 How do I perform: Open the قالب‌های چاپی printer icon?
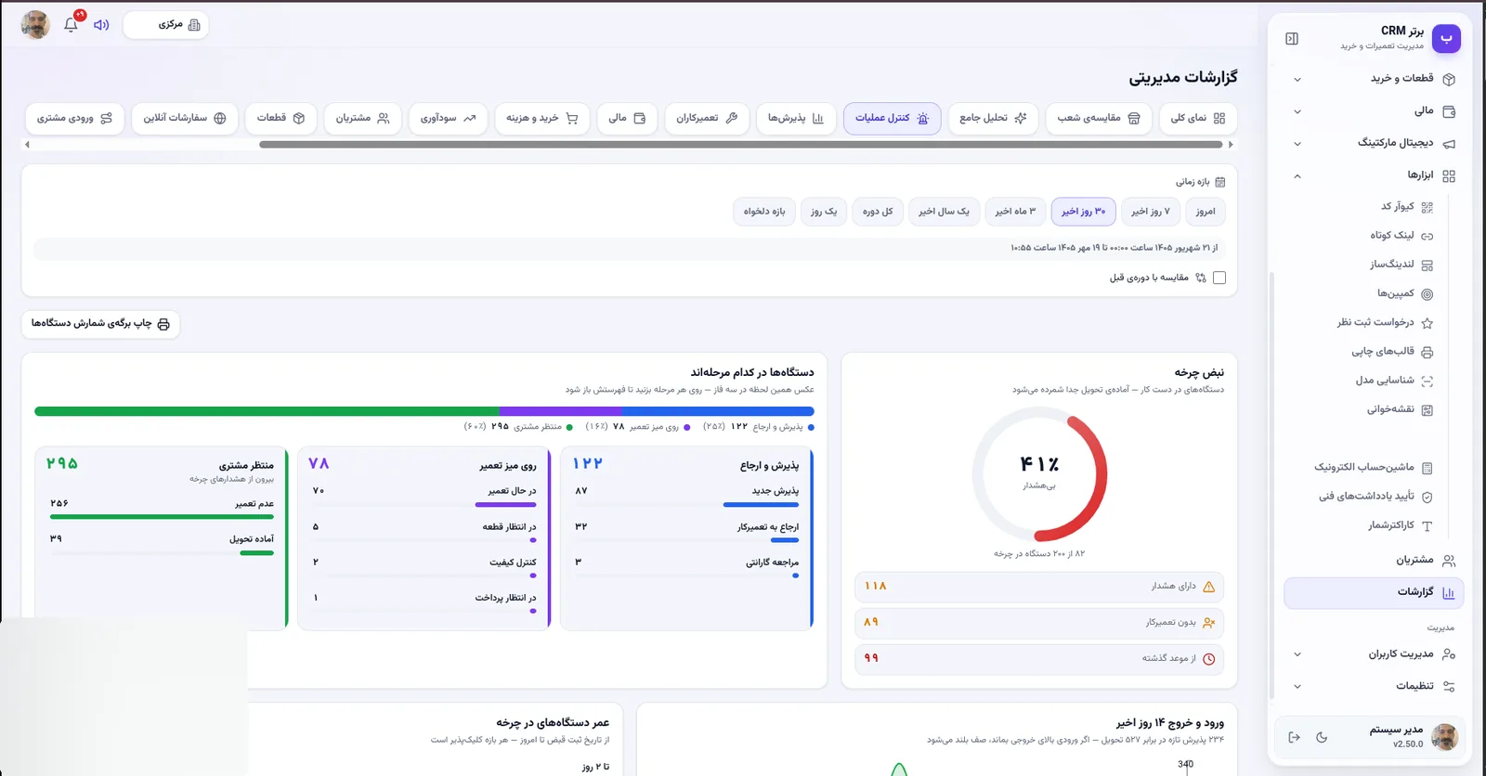pyautogui.click(x=1427, y=352)
